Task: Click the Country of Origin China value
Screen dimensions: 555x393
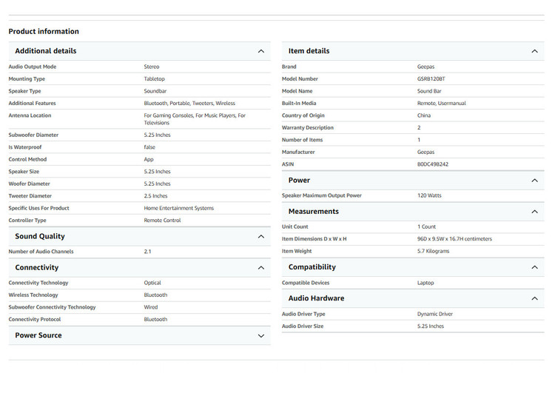Action: pyautogui.click(x=424, y=115)
